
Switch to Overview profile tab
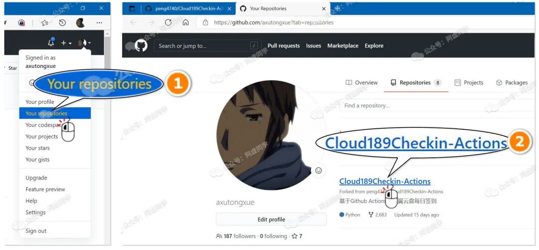point(362,82)
